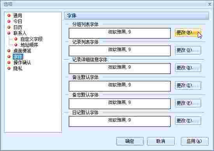Click the ball icon next to 日历

coord(9,27)
